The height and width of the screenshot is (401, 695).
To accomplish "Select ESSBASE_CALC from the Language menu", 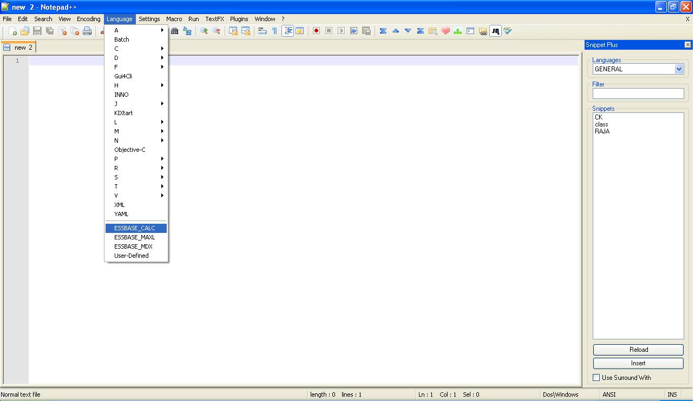I will (135, 228).
